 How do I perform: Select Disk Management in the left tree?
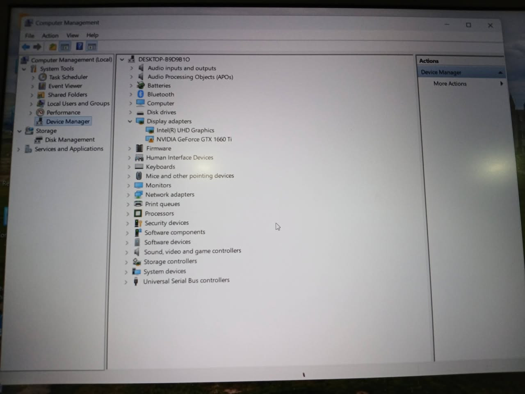click(69, 140)
